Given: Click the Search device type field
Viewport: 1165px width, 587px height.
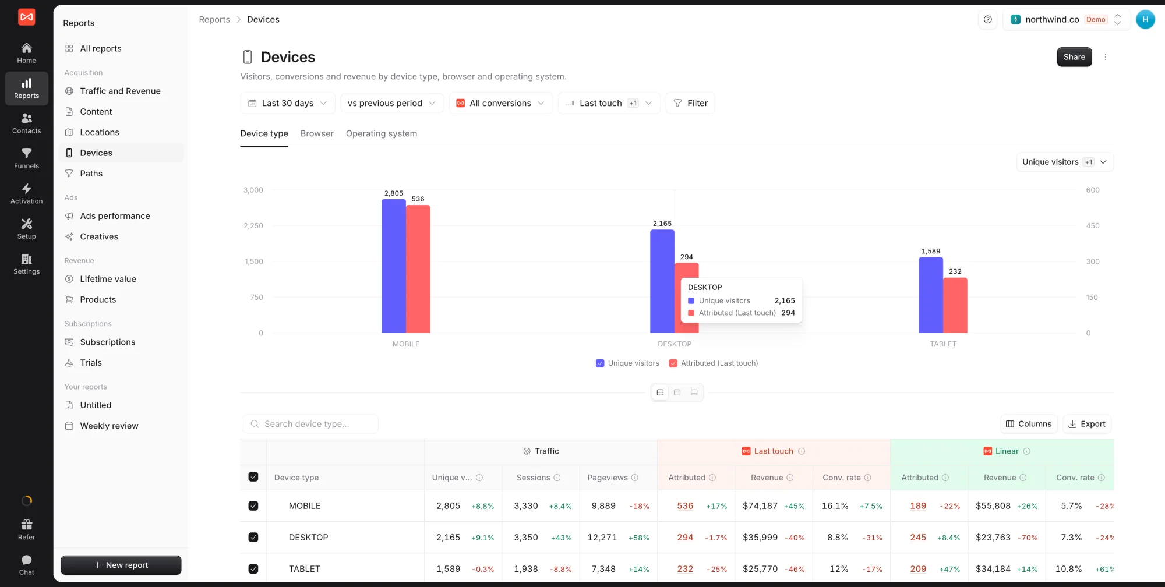Looking at the screenshot, I should point(310,424).
